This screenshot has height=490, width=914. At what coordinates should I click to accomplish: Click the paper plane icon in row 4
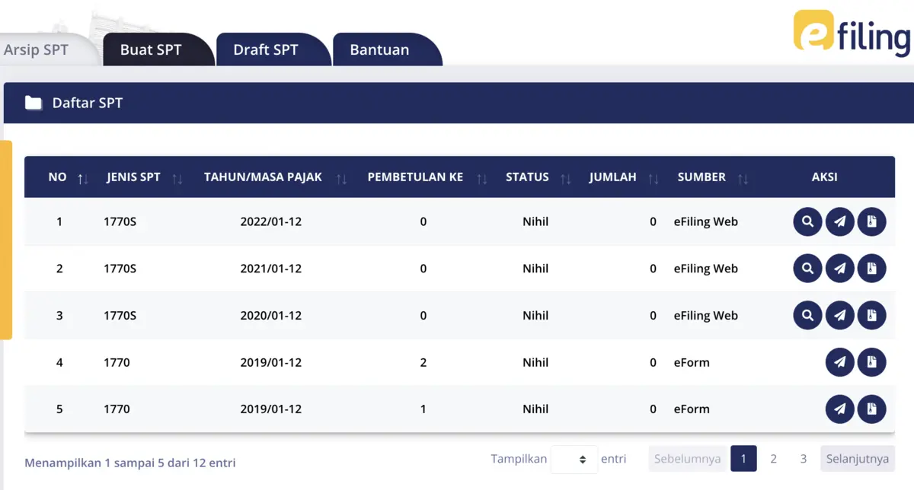click(839, 362)
